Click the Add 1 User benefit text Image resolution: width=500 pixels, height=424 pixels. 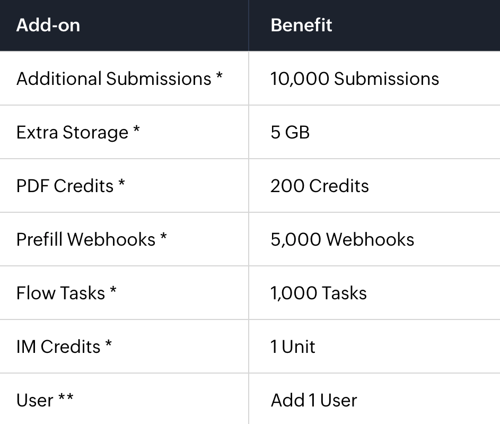click(314, 400)
